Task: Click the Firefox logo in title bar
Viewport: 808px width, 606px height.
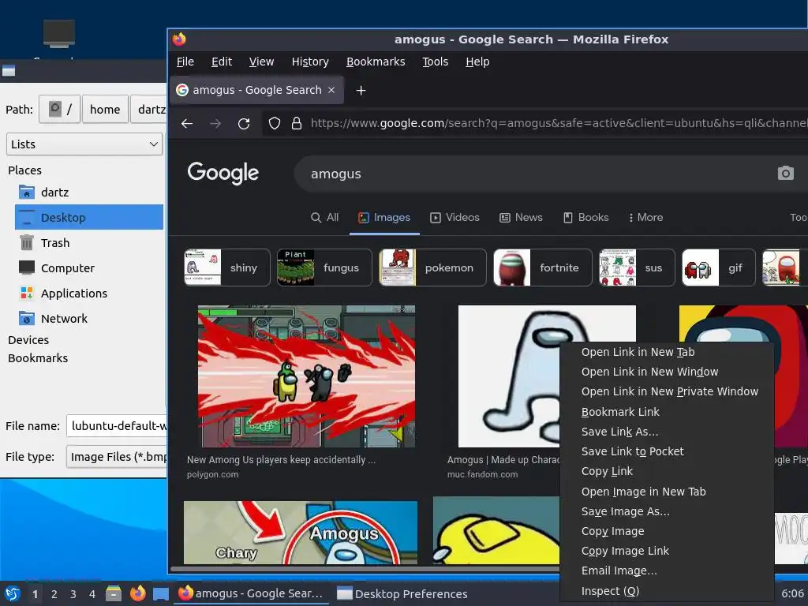Action: (179, 39)
